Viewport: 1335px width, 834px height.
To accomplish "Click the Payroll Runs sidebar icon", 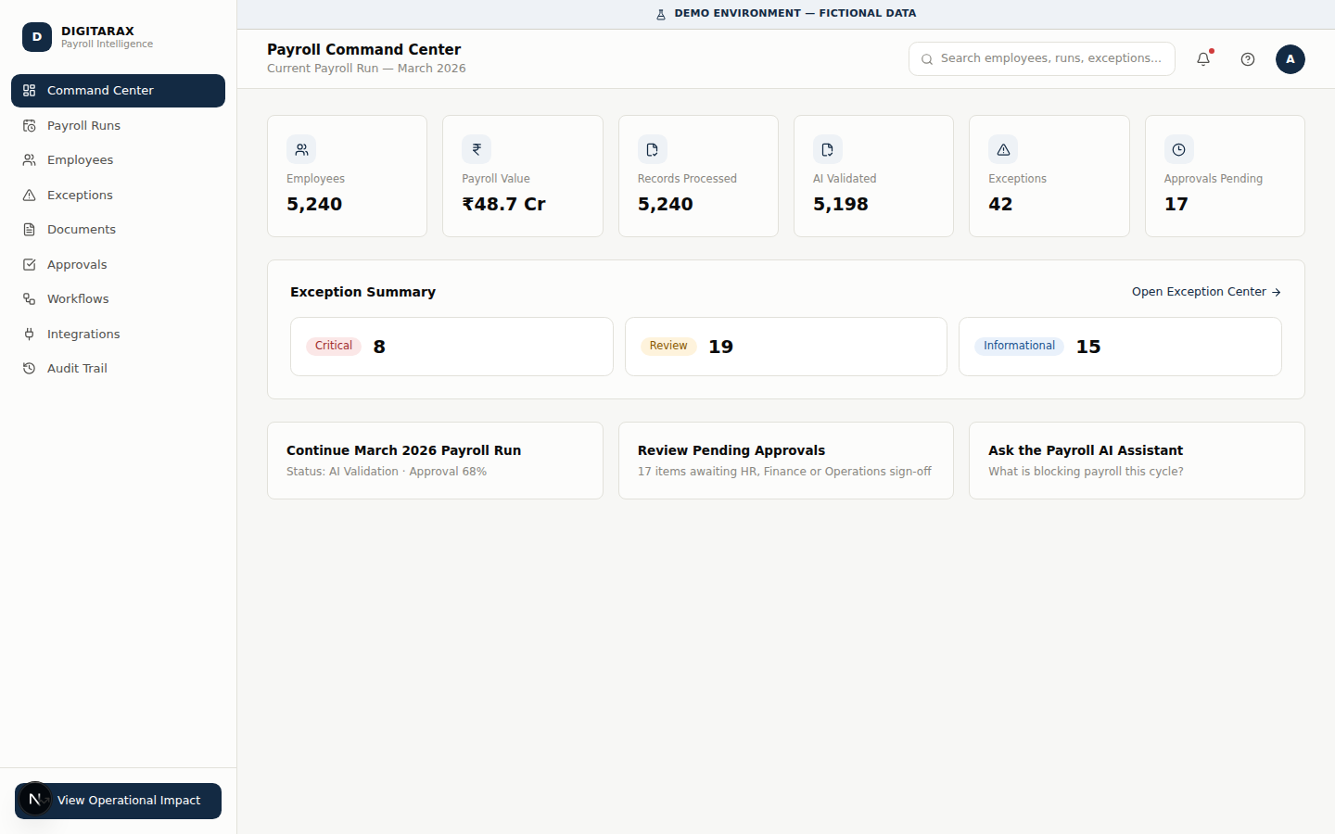I will tap(30, 126).
